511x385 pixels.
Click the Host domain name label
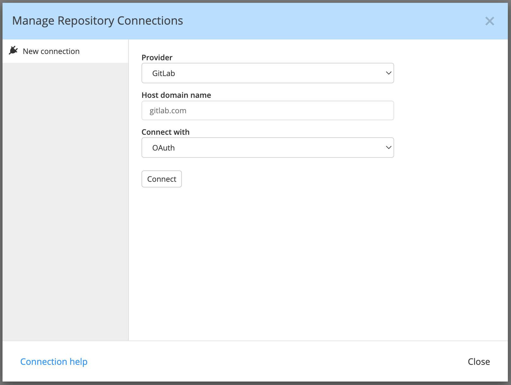[x=176, y=95]
